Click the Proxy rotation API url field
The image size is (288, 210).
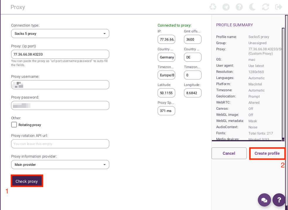point(60,144)
